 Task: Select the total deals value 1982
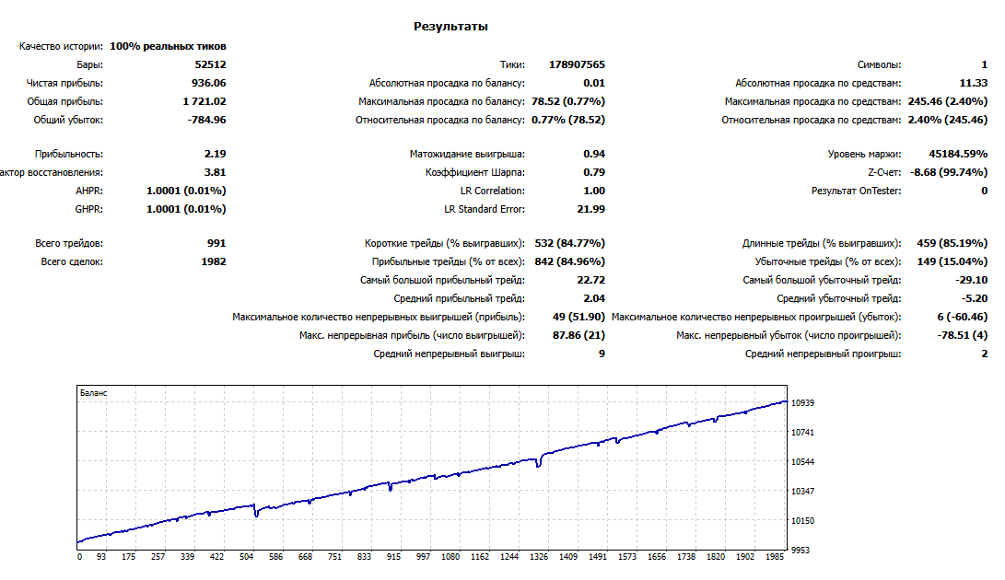pyautogui.click(x=213, y=261)
